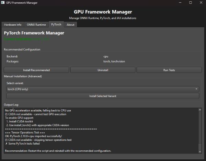Click inside the Output Log text area
Image resolution: width=206 pixels, height=161 pixels.
[x=100, y=130]
